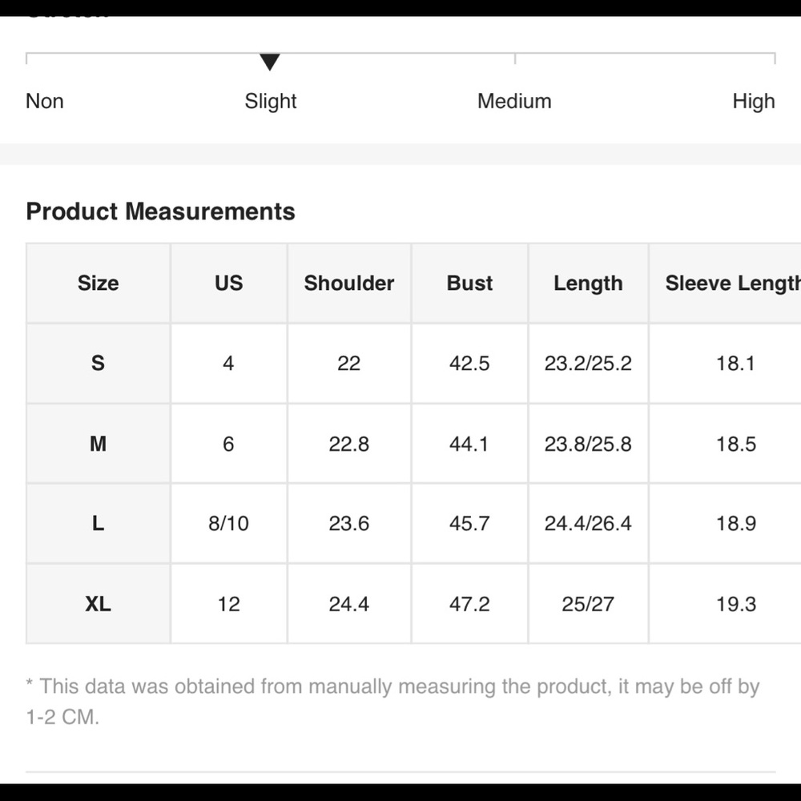
Task: Click the 8/10 US size cell
Action: coord(228,524)
